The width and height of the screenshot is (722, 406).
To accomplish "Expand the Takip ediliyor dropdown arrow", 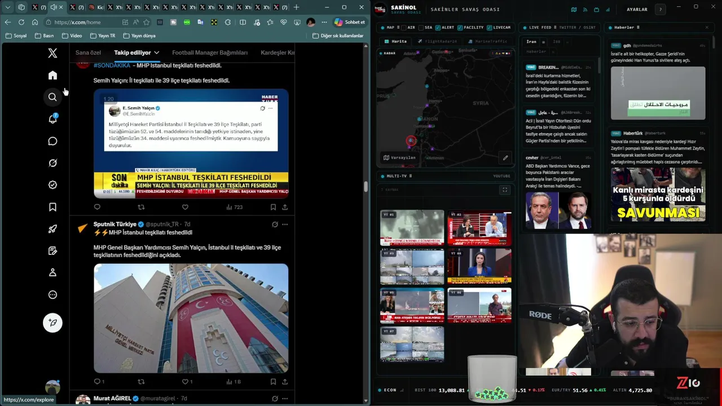I will coord(156,52).
